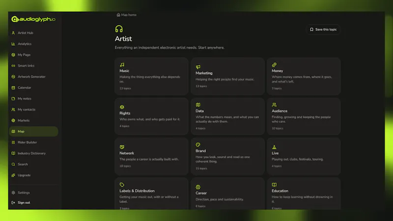Click the My notes document icon
The height and width of the screenshot is (221, 393).
pos(13,99)
